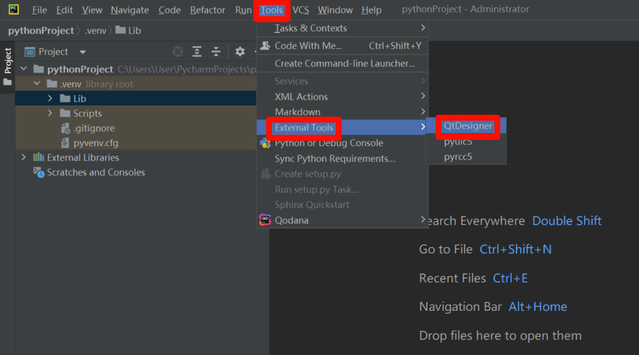The height and width of the screenshot is (355, 639).
Task: Click the Scratches and Consoles icon
Action: pos(39,172)
